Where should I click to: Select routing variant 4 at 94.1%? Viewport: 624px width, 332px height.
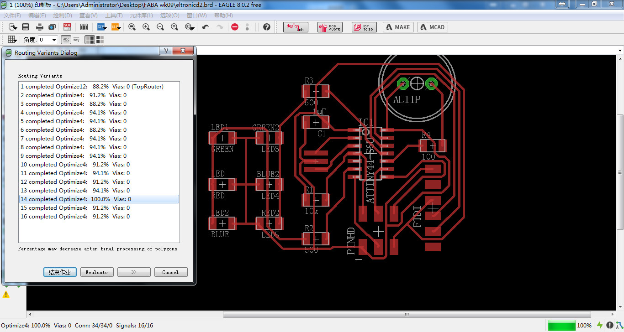(x=99, y=112)
